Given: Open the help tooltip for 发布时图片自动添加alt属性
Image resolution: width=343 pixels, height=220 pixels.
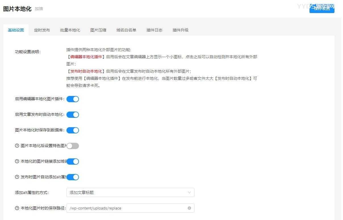Looking at the screenshot, I should [x=17, y=177].
